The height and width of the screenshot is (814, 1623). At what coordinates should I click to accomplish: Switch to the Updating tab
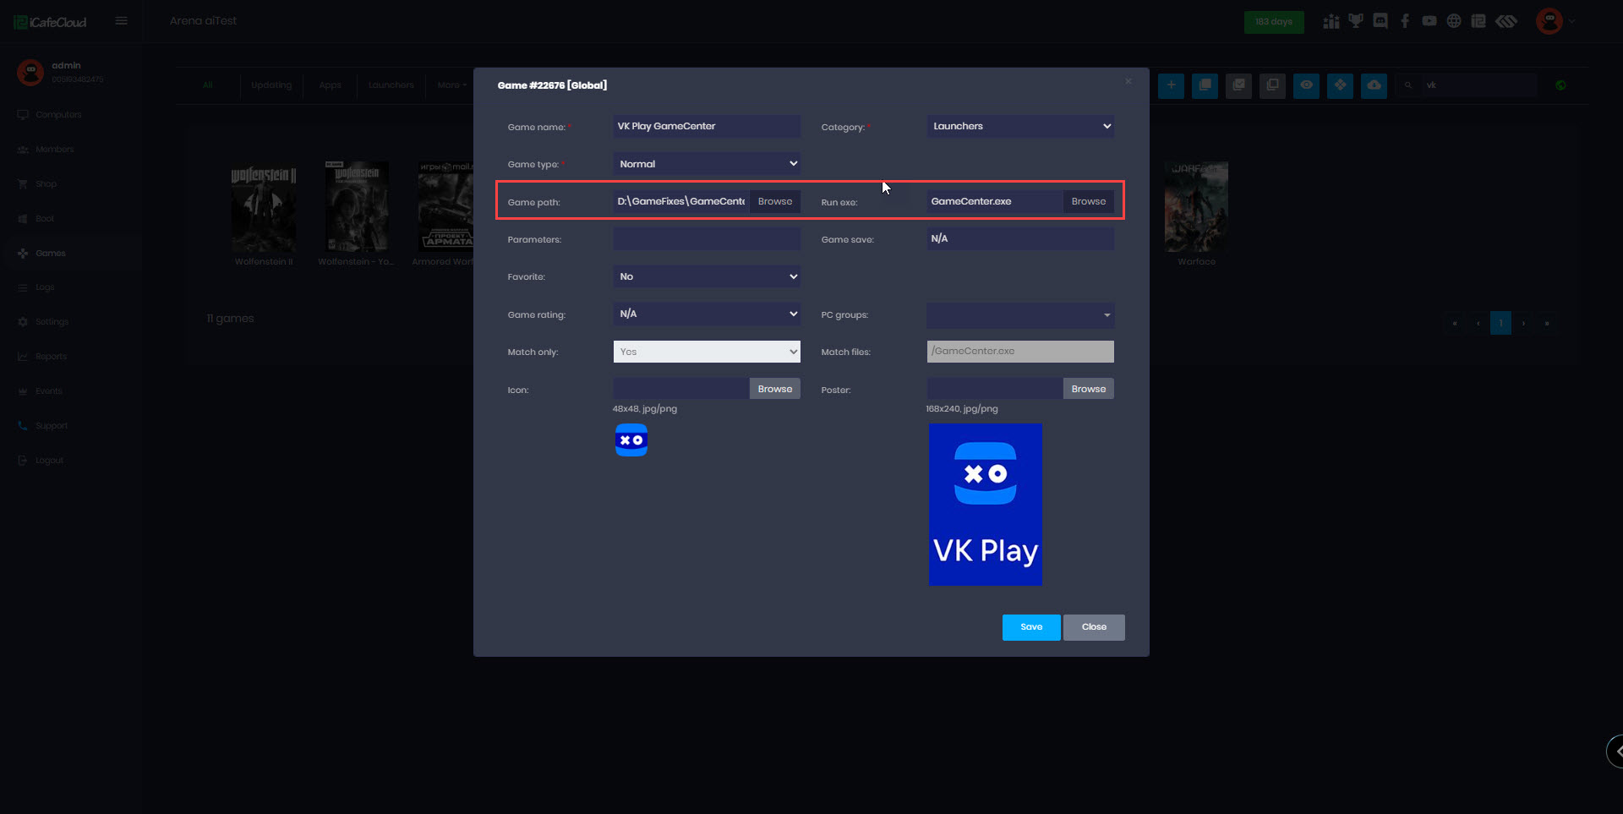(270, 85)
